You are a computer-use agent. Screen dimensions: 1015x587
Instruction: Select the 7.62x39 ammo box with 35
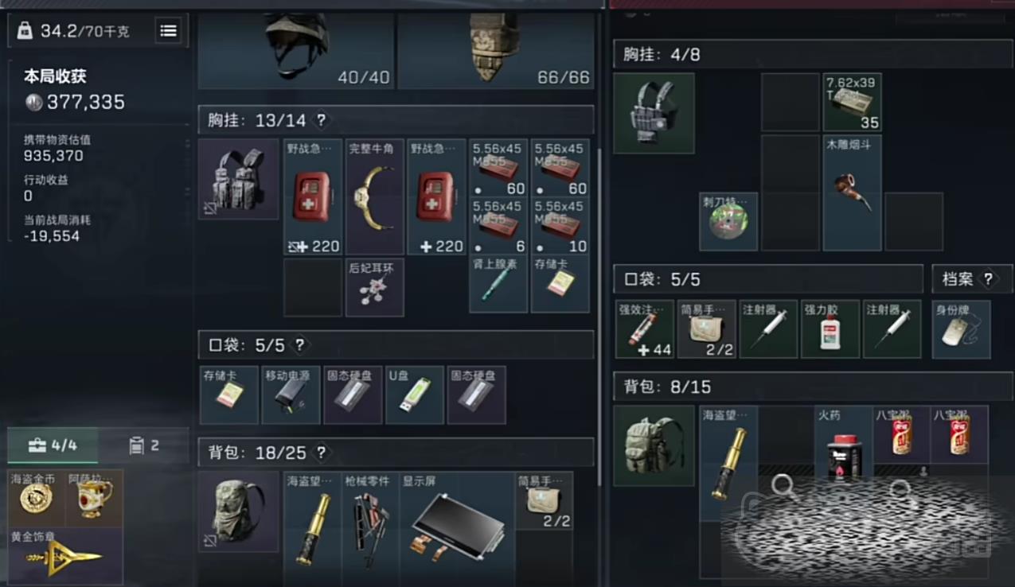coord(852,102)
